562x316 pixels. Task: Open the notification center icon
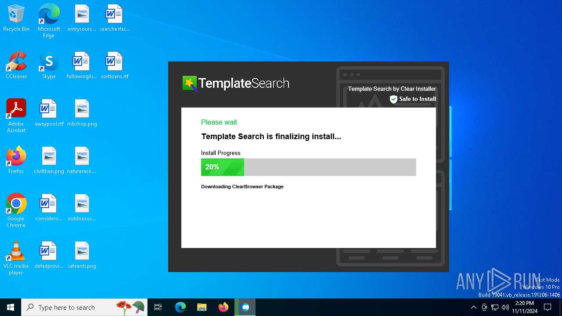[548, 307]
